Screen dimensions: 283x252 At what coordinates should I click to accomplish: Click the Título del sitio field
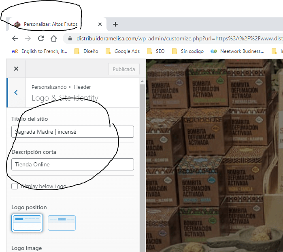[72, 132]
